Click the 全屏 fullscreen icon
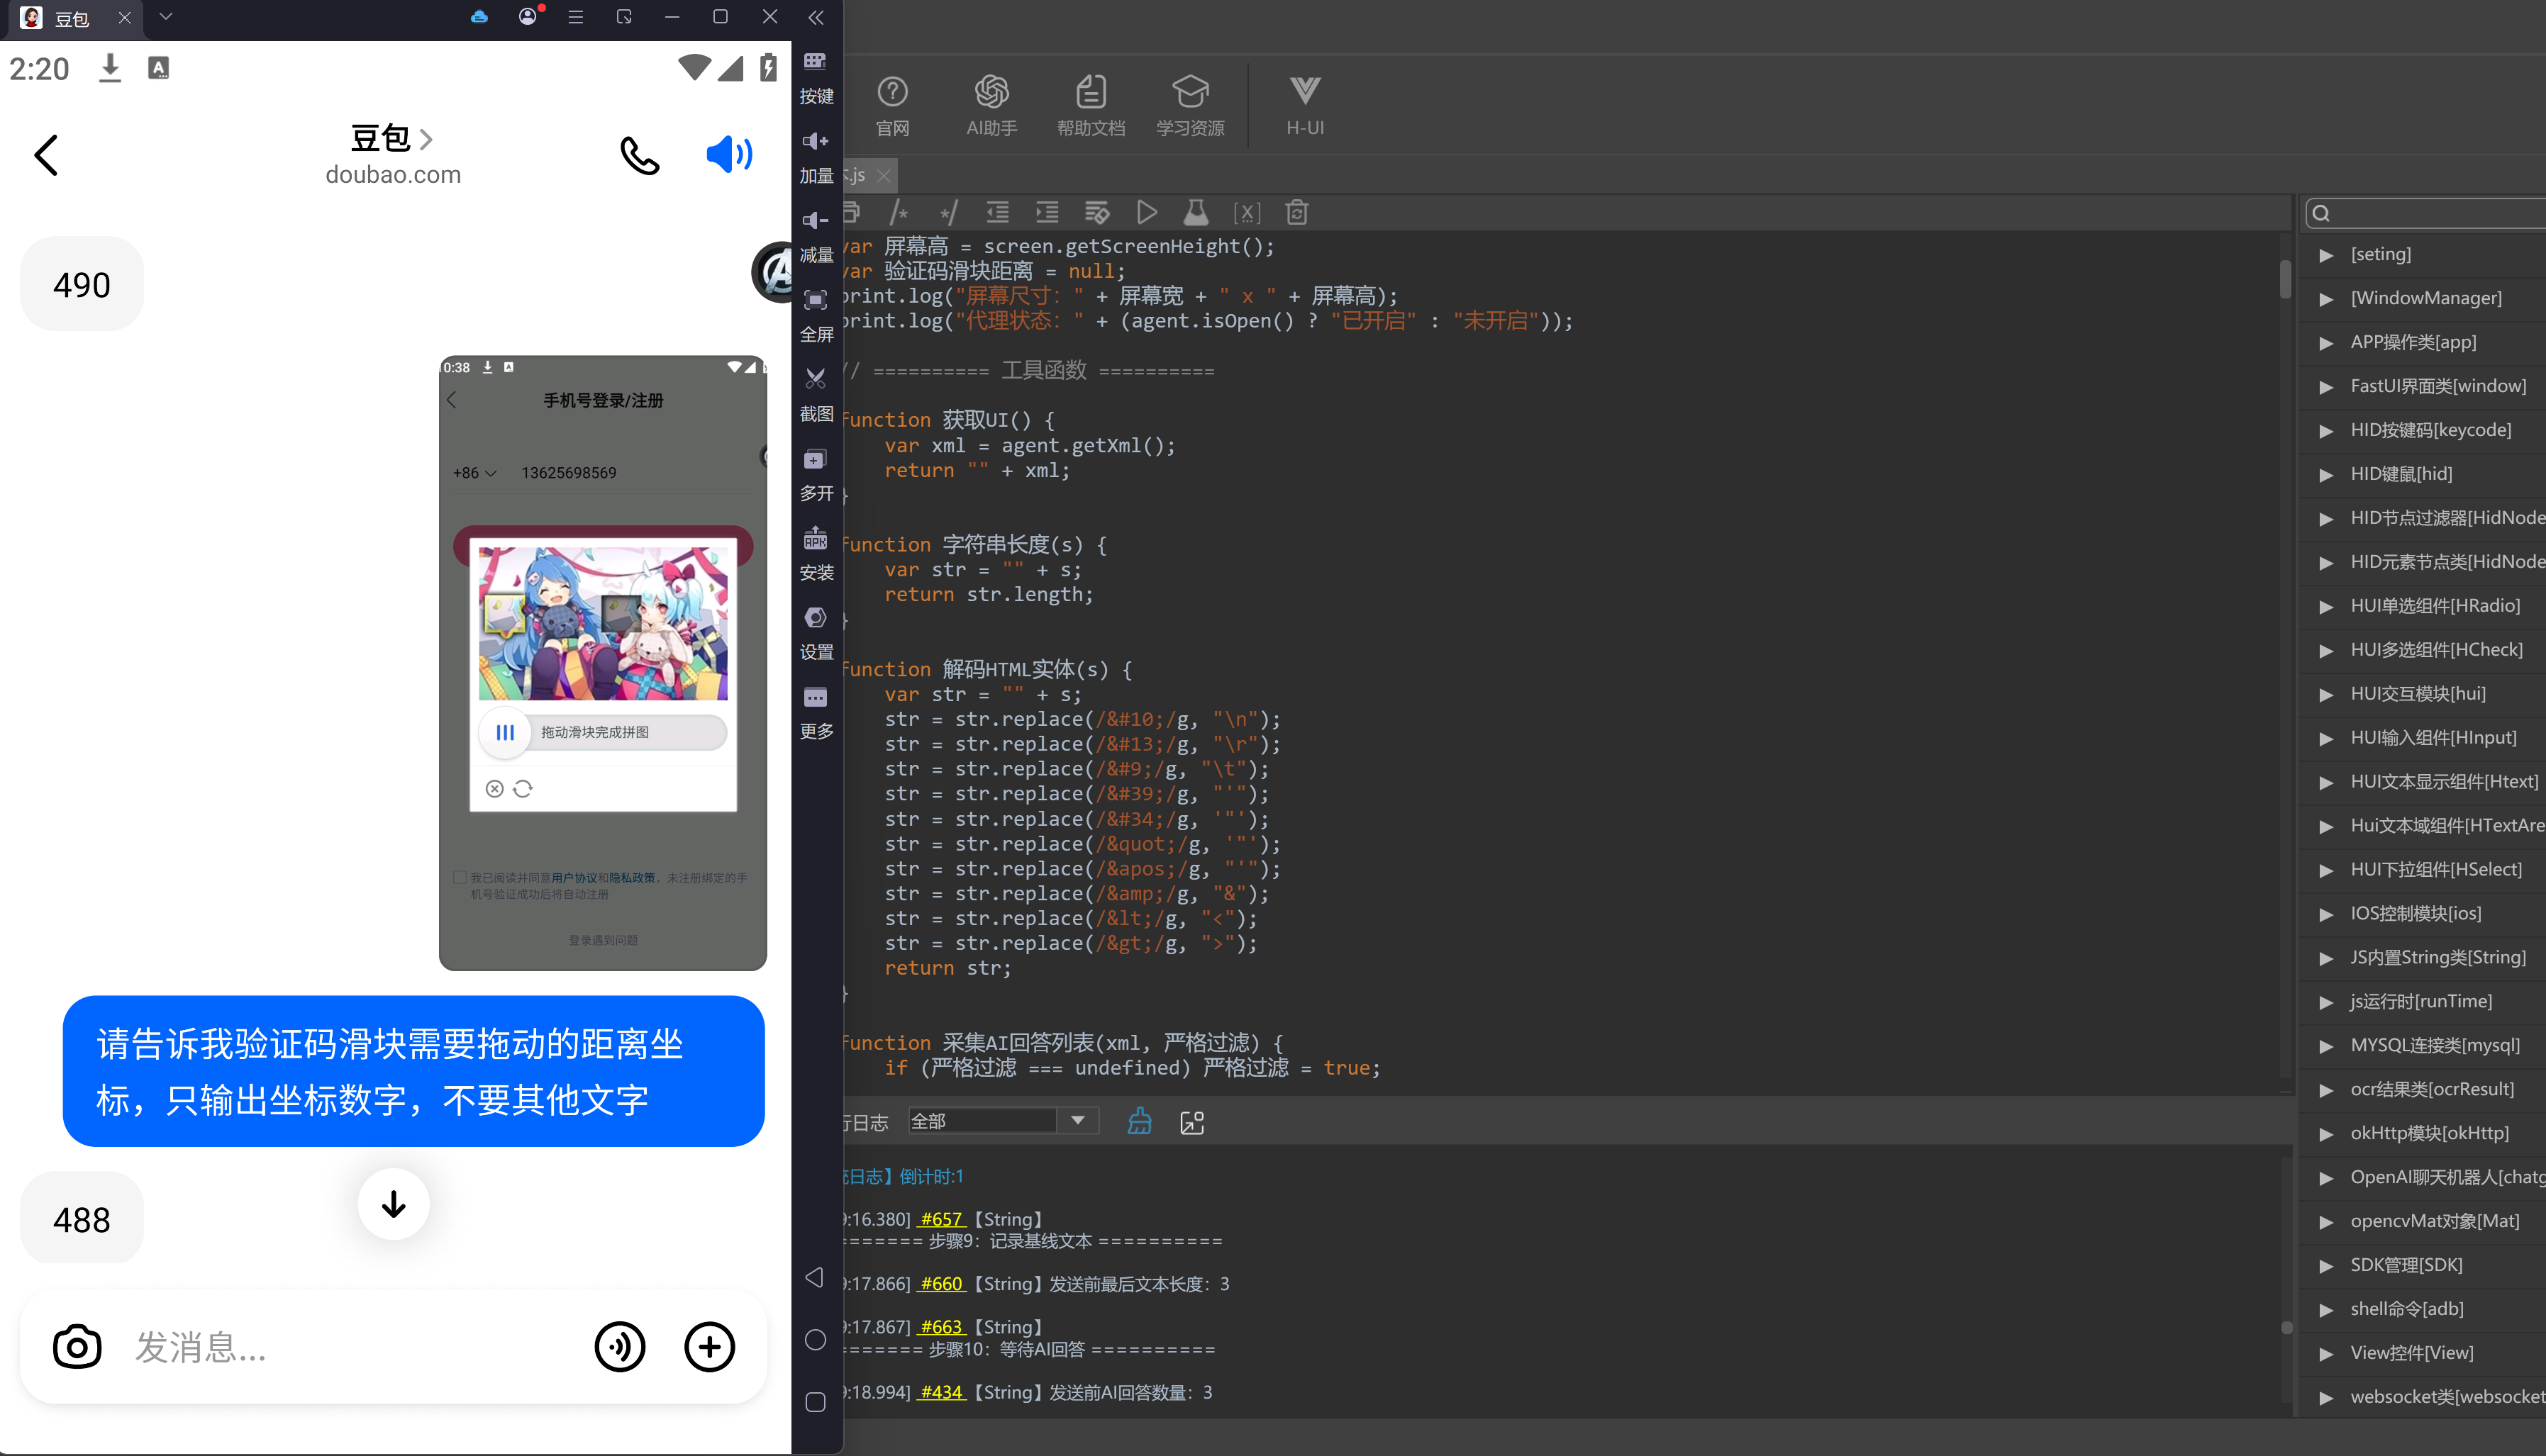Image resolution: width=2546 pixels, height=1456 pixels. (816, 300)
